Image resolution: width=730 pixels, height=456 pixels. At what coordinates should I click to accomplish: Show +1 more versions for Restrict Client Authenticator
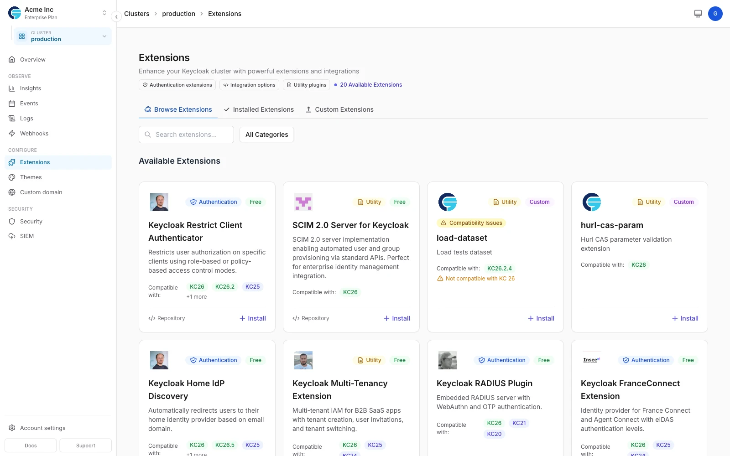click(x=197, y=297)
